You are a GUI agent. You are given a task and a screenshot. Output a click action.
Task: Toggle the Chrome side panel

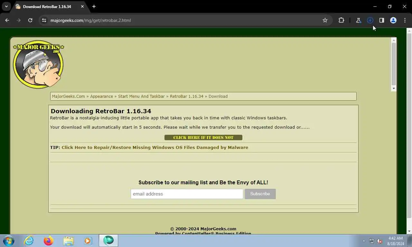click(x=382, y=20)
